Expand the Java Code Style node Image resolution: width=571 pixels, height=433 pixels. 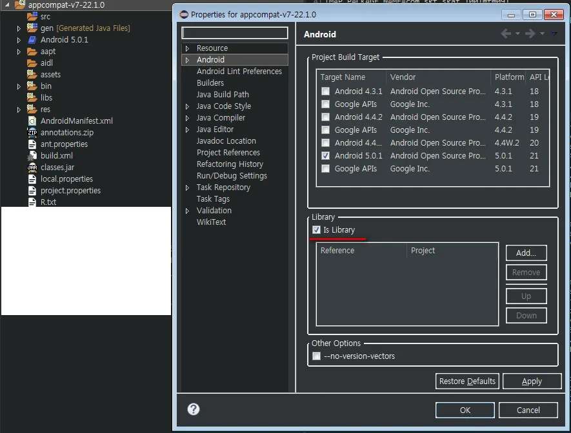click(187, 106)
